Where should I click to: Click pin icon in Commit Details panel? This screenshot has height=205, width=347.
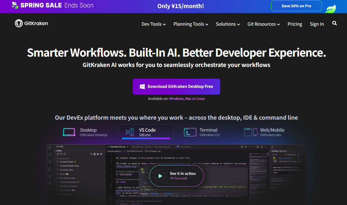tap(274, 155)
